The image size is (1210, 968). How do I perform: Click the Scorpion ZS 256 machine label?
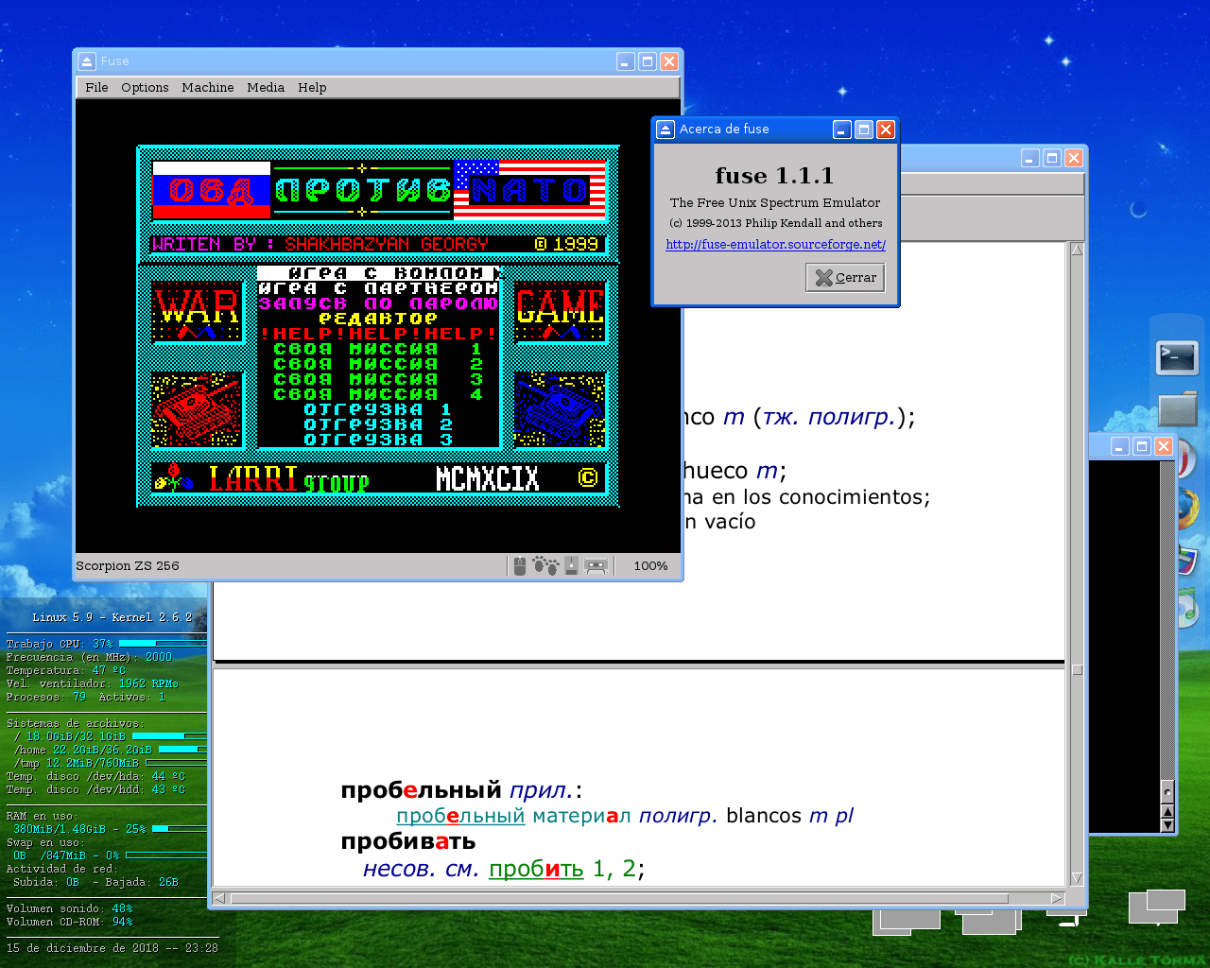(x=128, y=566)
